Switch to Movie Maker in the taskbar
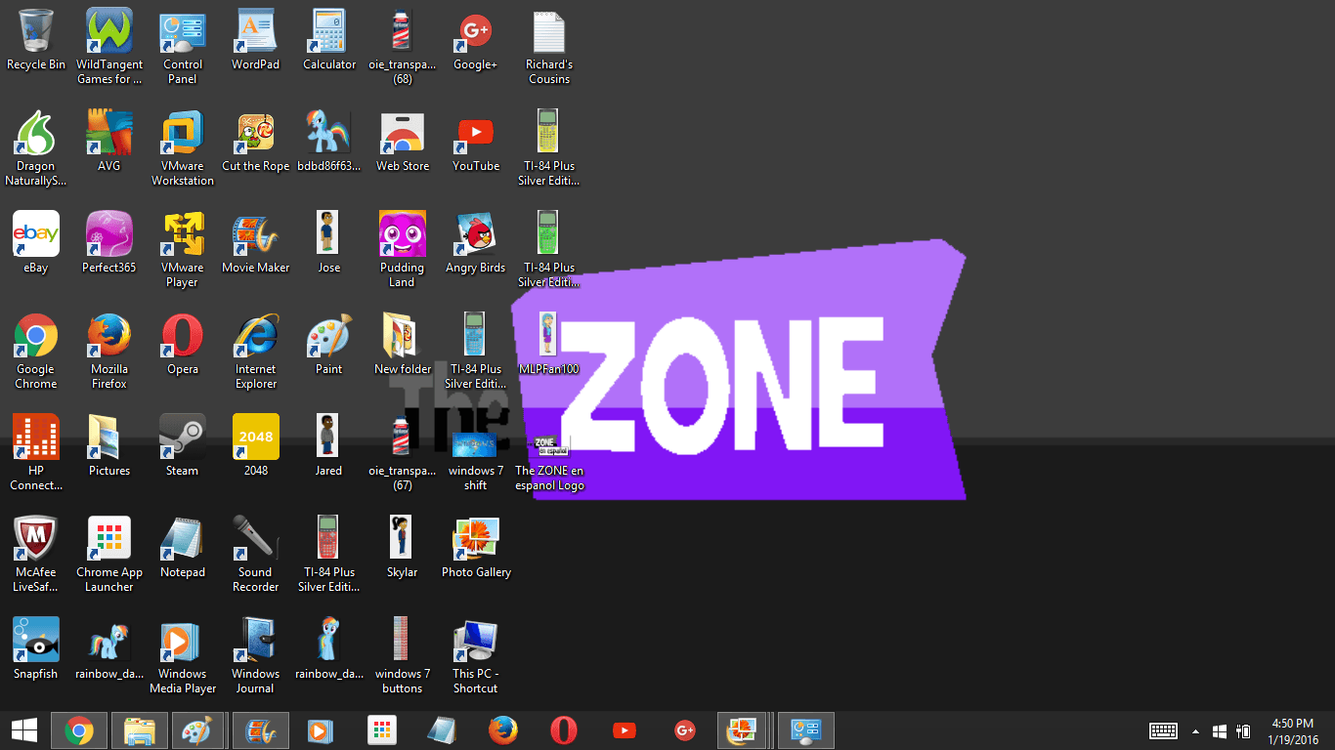The width and height of the screenshot is (1335, 750). coord(260,730)
